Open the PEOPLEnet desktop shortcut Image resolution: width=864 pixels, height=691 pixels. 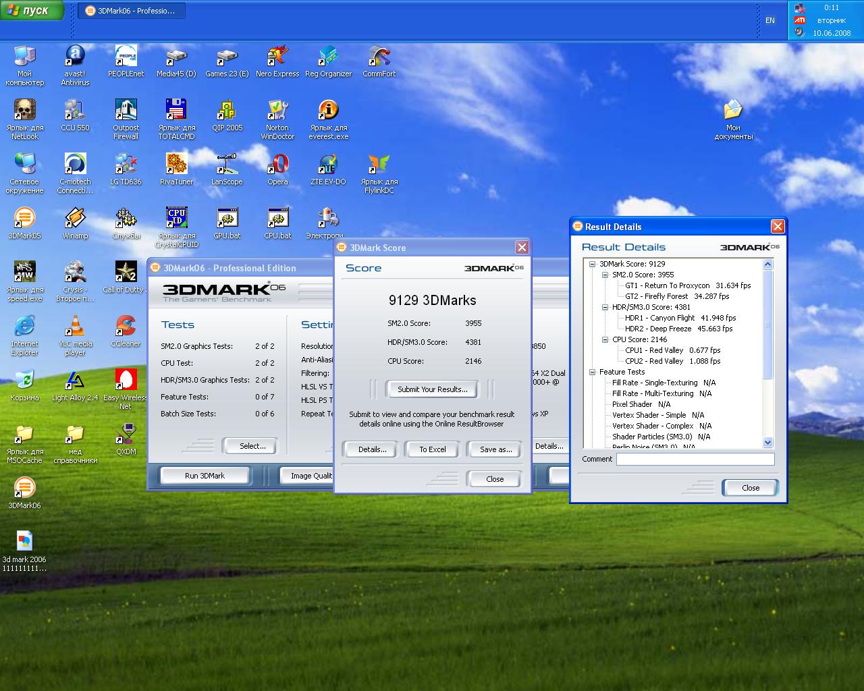(126, 61)
